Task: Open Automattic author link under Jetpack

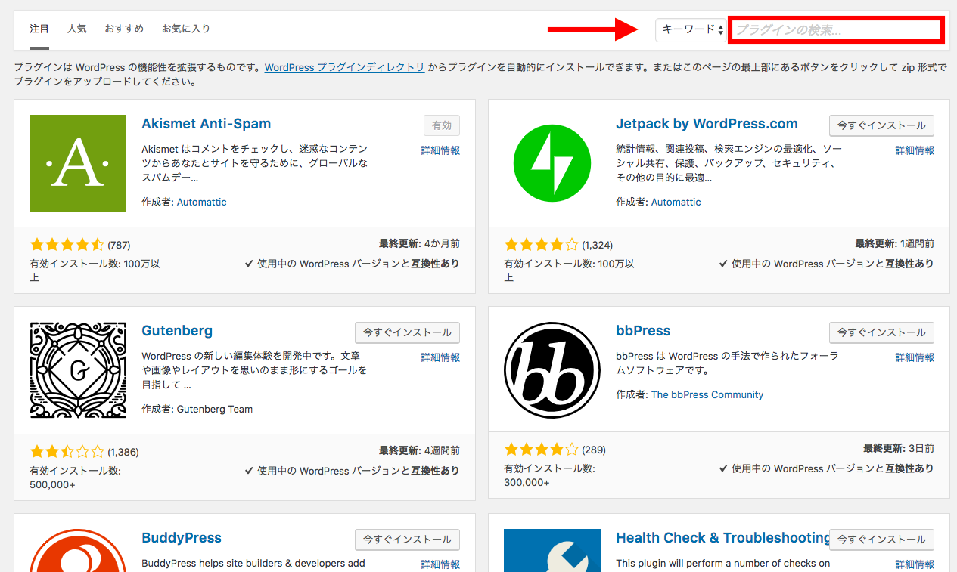Action: [676, 202]
